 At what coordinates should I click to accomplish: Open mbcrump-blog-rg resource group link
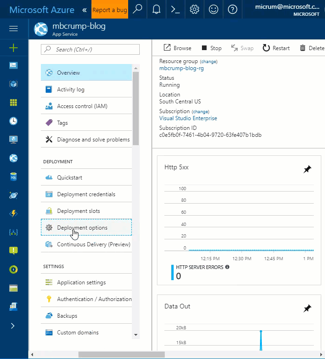coord(182,68)
